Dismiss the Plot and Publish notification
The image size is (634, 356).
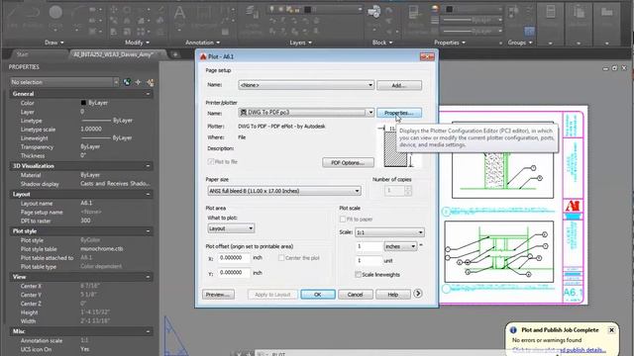tap(611, 330)
